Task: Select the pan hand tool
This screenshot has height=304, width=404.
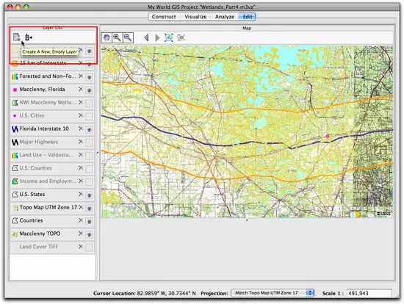Action: tap(107, 38)
